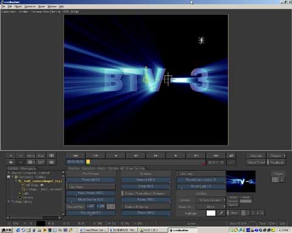Pick the highlights color with the eyedropper
Screen dimensions: 292x233
221,213
